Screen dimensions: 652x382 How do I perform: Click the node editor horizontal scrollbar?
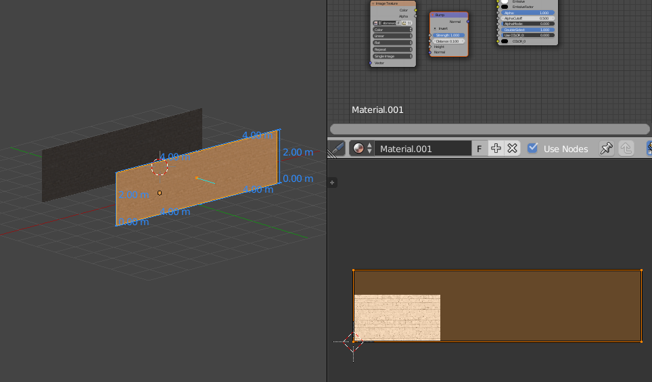click(x=490, y=129)
